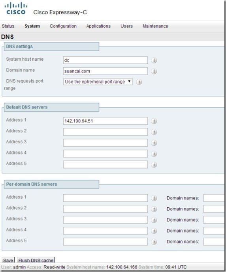Viewport: 226px width, 272px height.
Task: Show info for per-domain Address 1
Action: [154, 198]
